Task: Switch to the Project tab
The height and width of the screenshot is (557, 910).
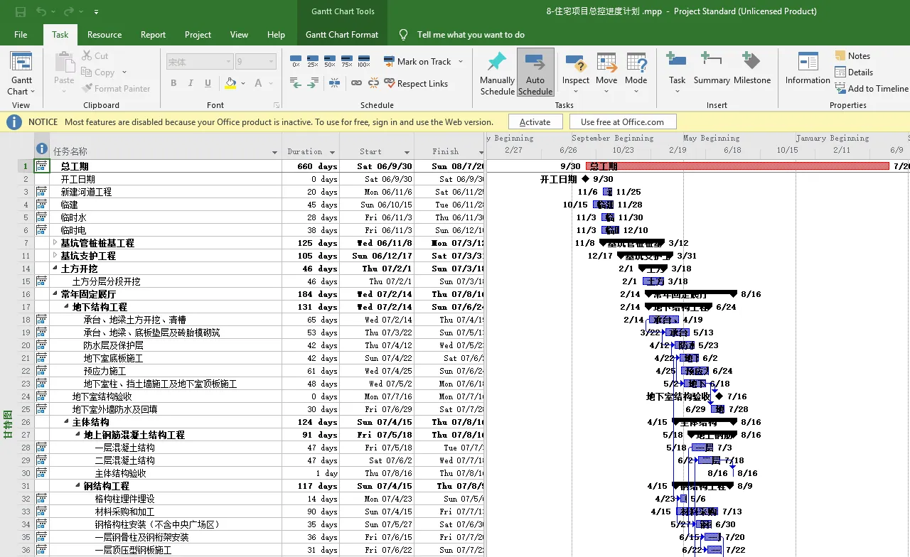Action: (x=198, y=35)
